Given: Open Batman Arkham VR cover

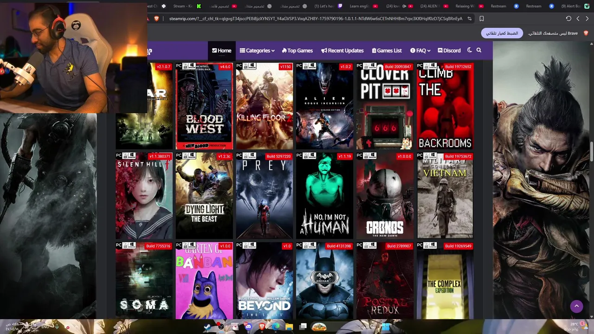Looking at the screenshot, I should [325, 281].
